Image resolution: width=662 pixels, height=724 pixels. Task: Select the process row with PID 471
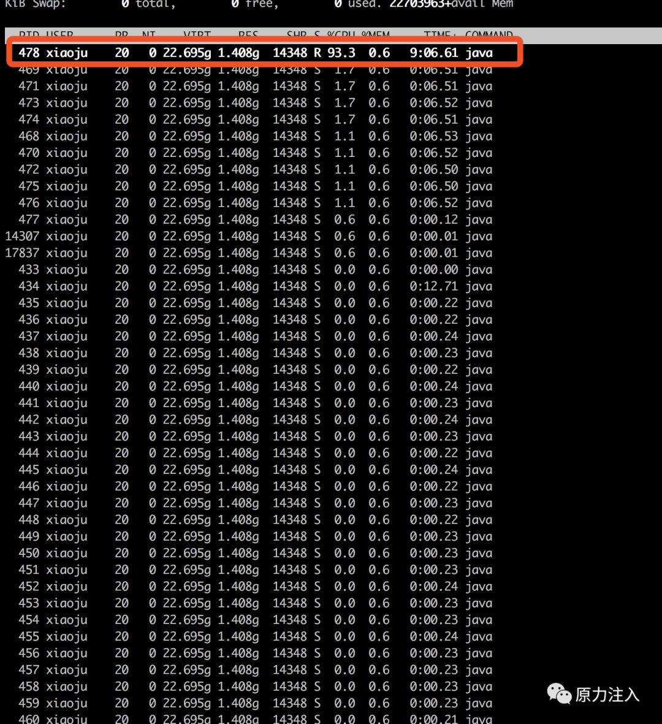255,86
